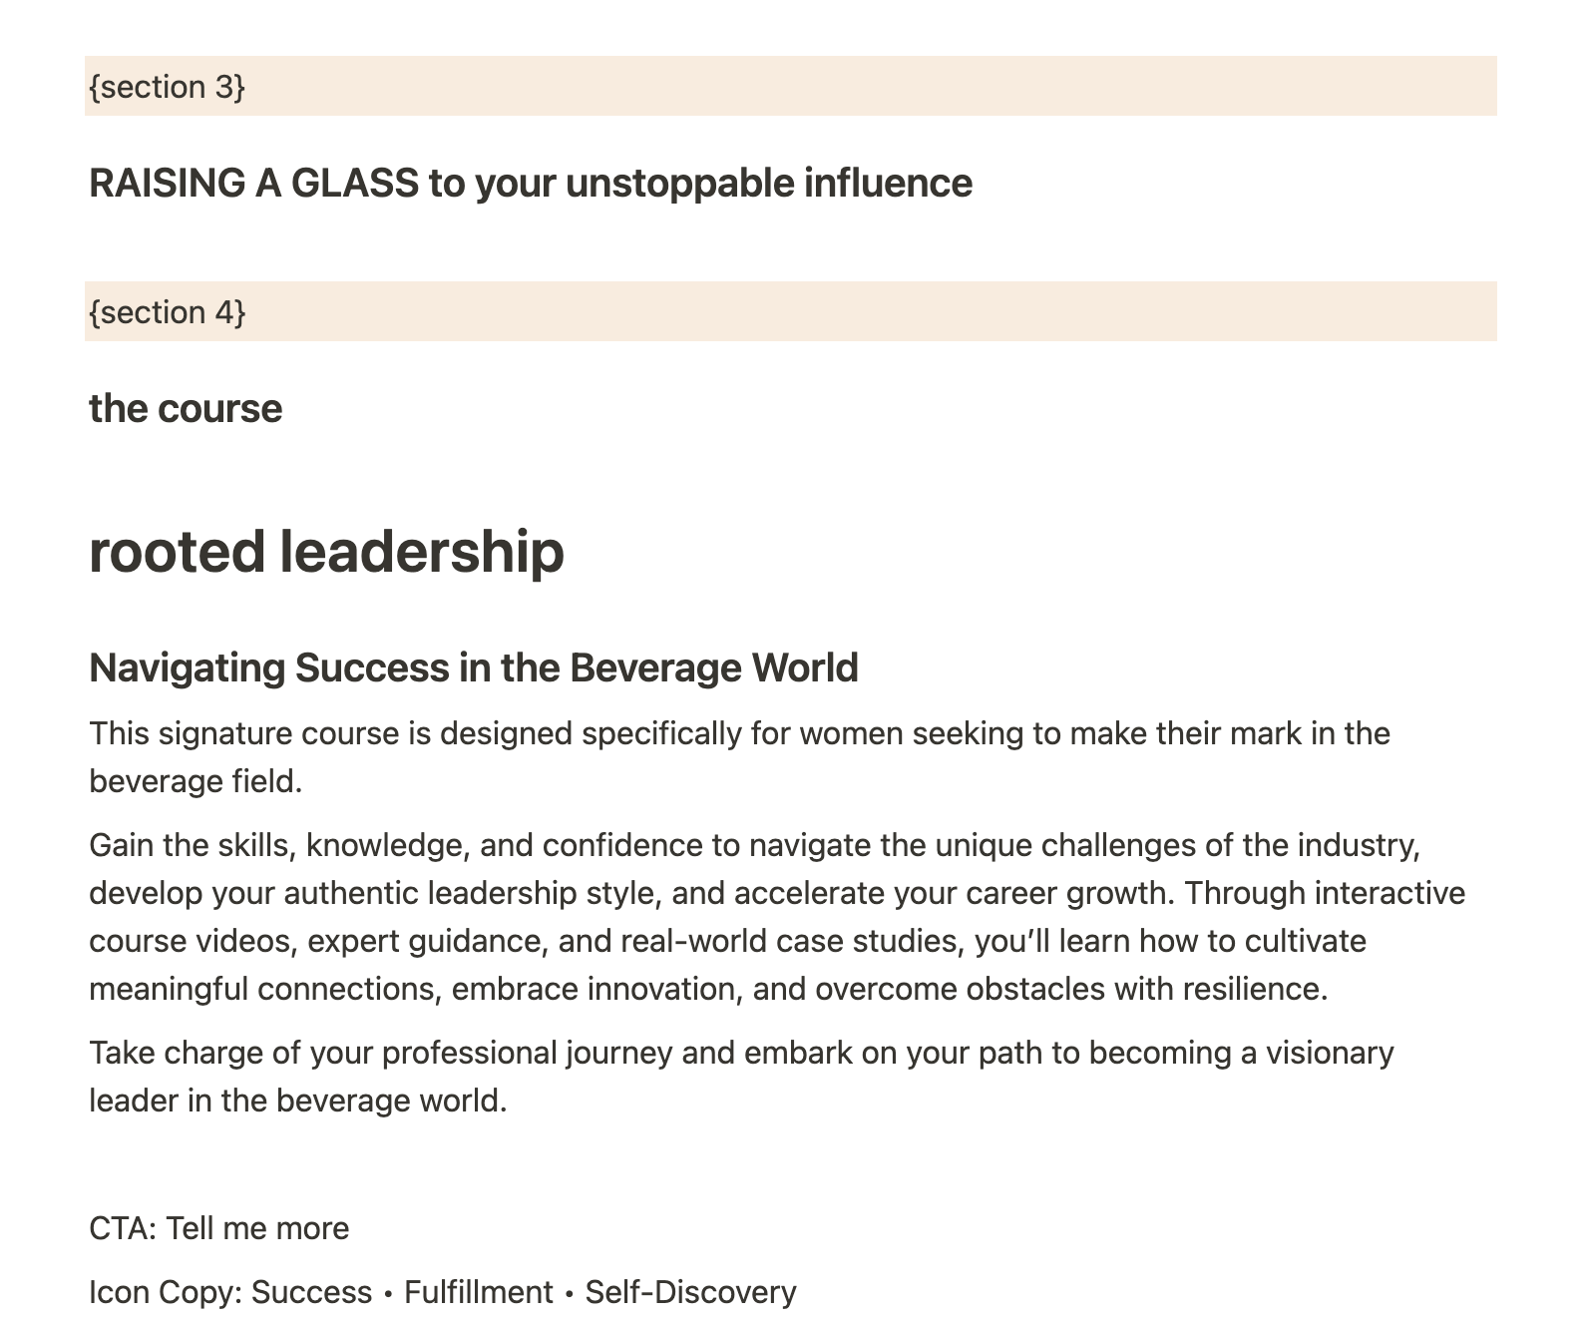The width and height of the screenshot is (1588, 1327).
Task: Select the Navigating Success in the Beverage World heading
Action: point(473,667)
